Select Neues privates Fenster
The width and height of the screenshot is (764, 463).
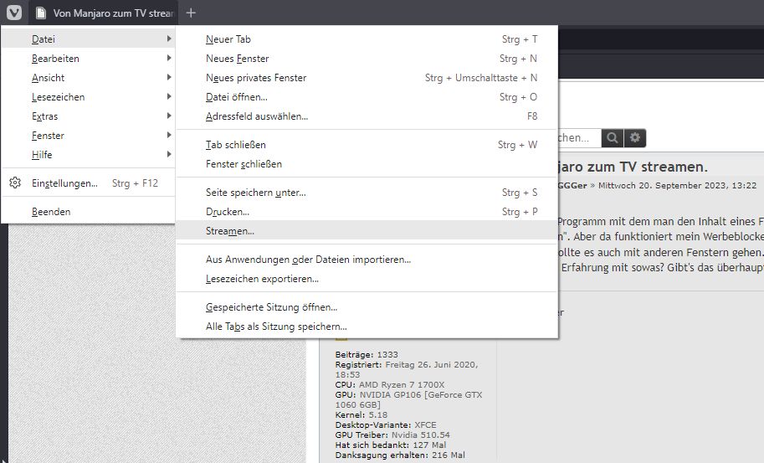point(256,78)
